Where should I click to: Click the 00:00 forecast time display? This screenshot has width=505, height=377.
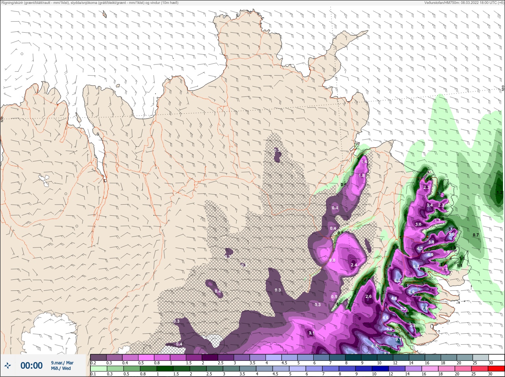coord(32,366)
